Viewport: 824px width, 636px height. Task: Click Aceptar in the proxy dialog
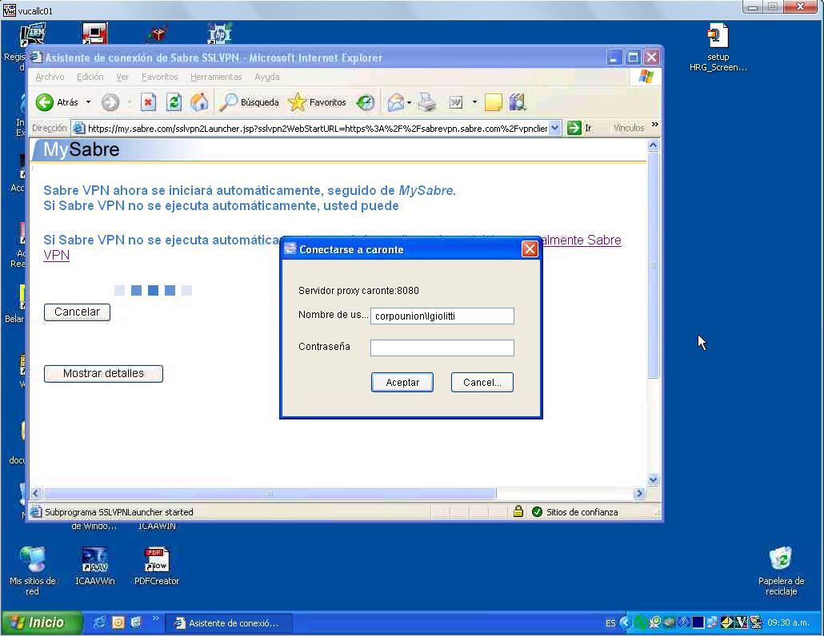(402, 383)
